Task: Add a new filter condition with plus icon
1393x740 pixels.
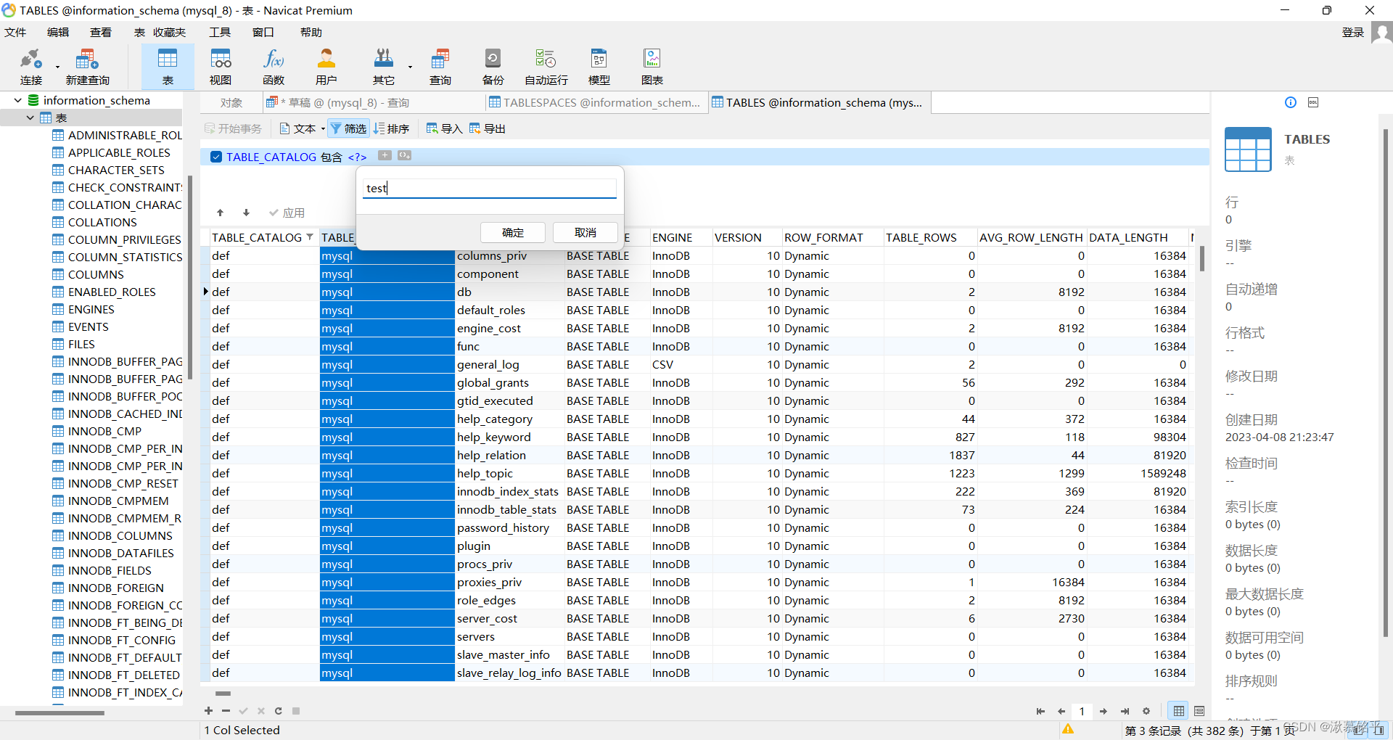Action: [x=385, y=155]
